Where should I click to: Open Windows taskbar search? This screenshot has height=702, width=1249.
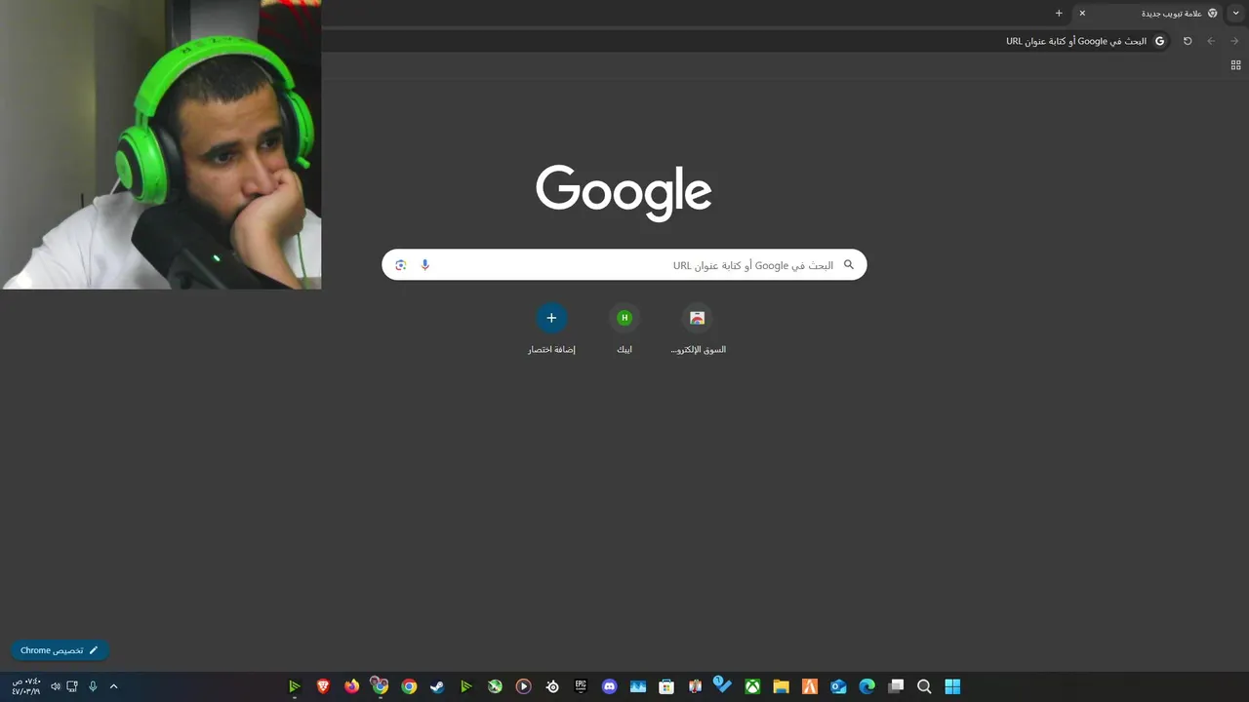(x=924, y=686)
